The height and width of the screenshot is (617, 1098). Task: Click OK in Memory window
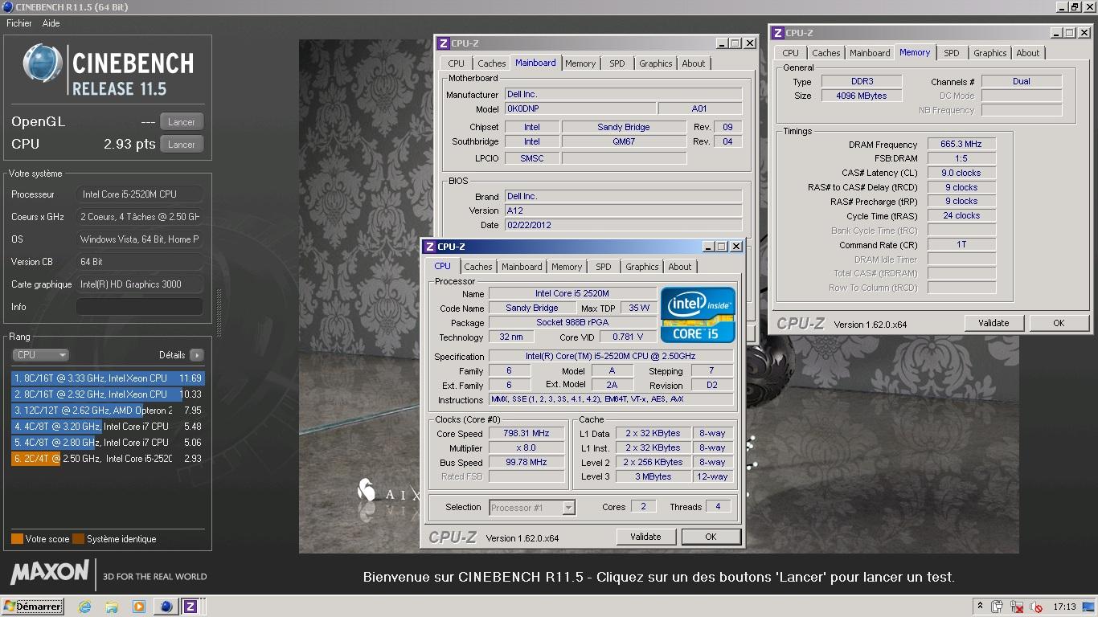point(1059,323)
